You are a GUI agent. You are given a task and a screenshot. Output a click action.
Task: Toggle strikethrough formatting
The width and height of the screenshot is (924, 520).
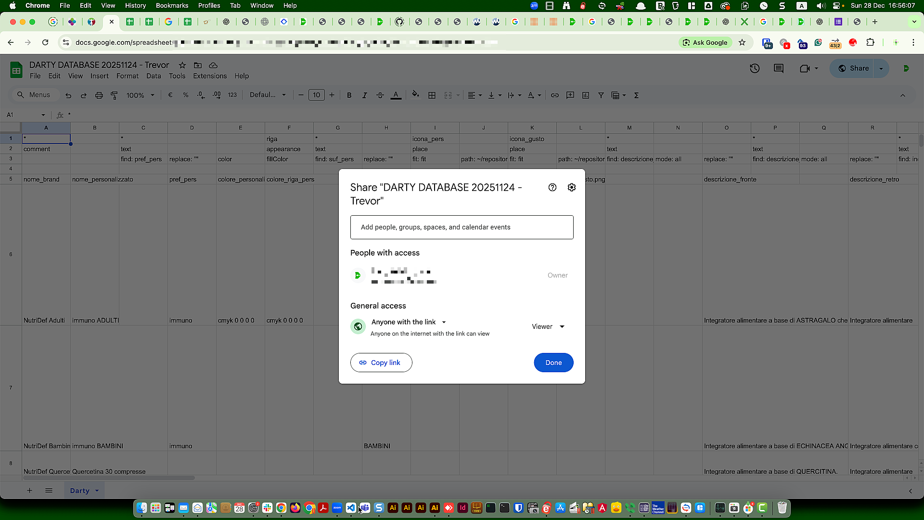[x=380, y=95]
